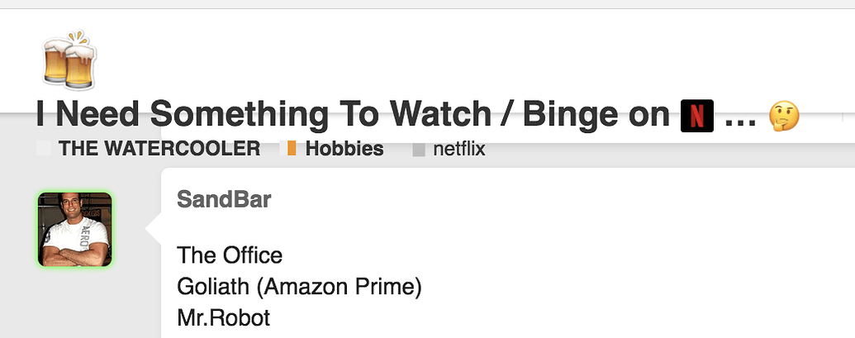Open THE WATERCOOLER category
This screenshot has height=338, width=855.
coord(159,150)
